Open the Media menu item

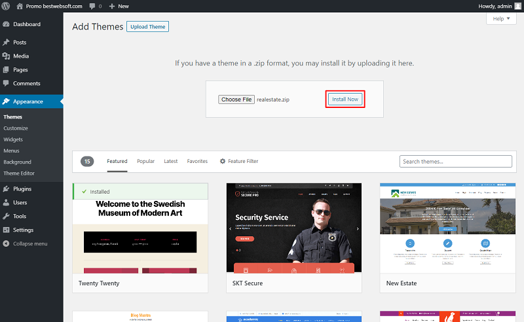[x=31, y=56]
